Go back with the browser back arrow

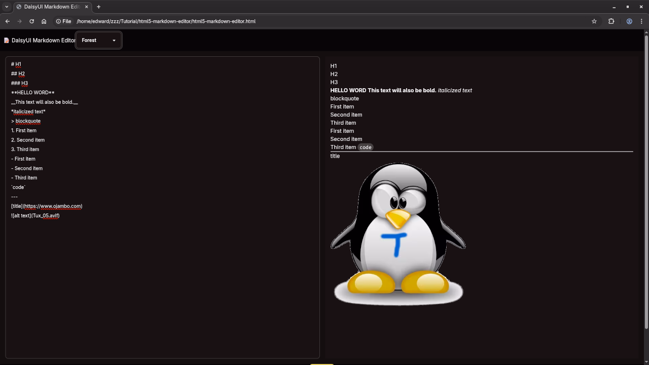[7, 21]
